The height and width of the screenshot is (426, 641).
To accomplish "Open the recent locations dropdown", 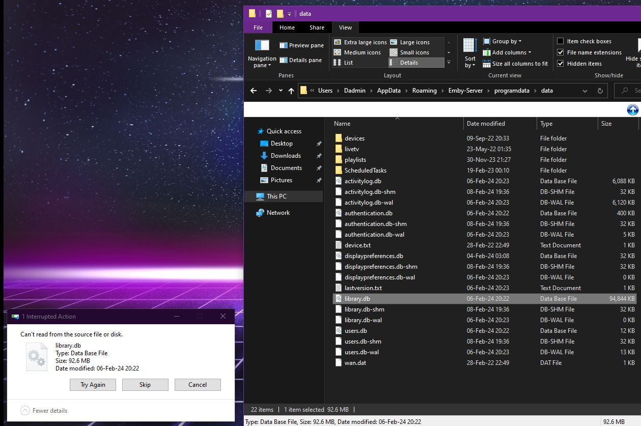I will [x=281, y=91].
